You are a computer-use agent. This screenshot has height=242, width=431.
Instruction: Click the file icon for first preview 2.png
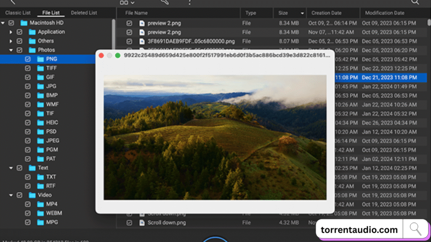tap(142, 23)
